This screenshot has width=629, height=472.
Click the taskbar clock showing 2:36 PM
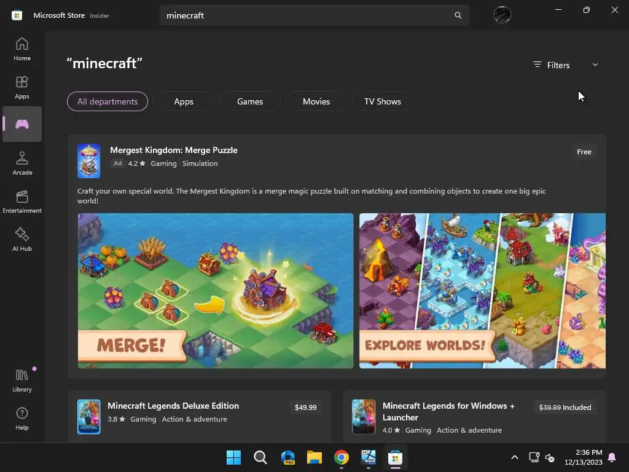point(584,457)
